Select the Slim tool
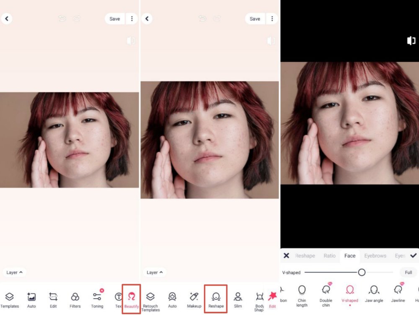Image resolution: width=419 pixels, height=315 pixels. point(238,299)
